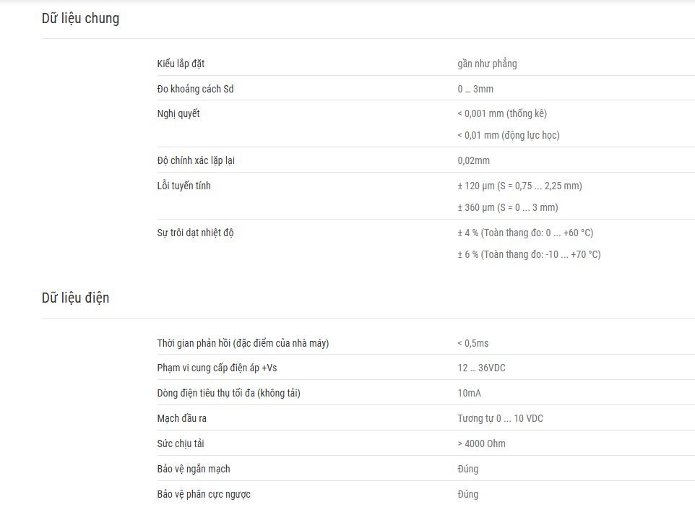Select the 'Độ chính xác lặp lại' label
The image size is (695, 515).
(x=196, y=161)
